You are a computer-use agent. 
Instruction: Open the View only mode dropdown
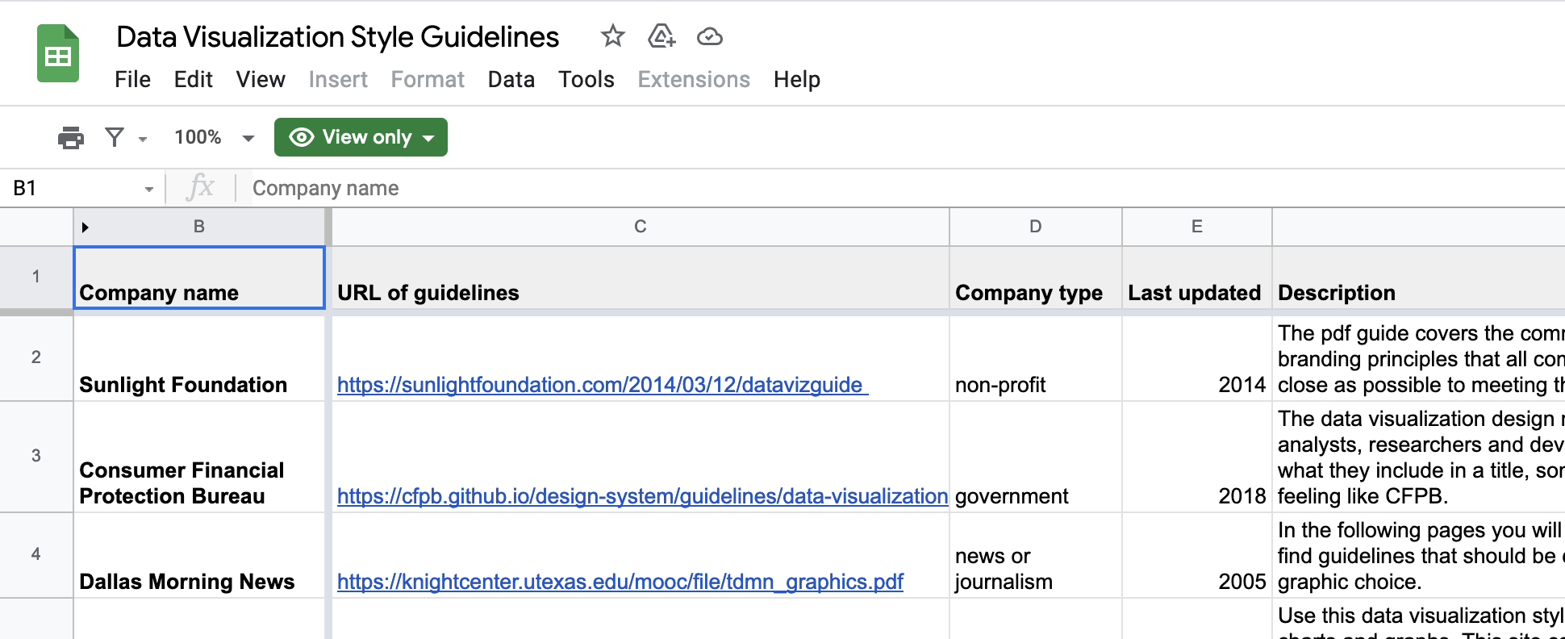[x=361, y=137]
